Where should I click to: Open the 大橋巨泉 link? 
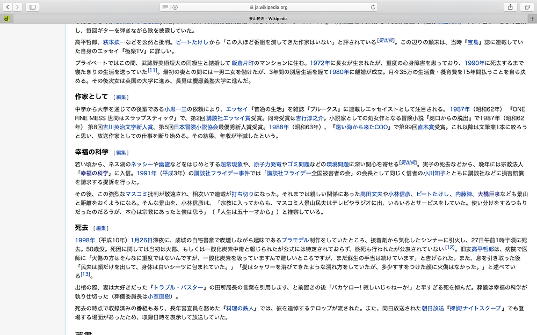pos(489,194)
